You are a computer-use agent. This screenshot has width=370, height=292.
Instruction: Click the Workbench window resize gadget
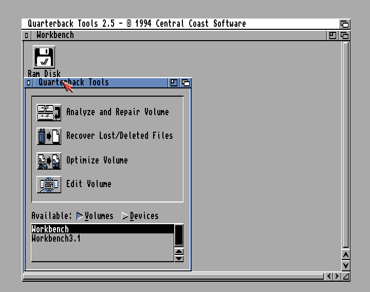(346, 276)
